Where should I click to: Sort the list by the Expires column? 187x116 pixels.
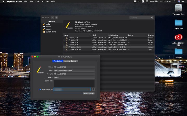(x=137, y=35)
